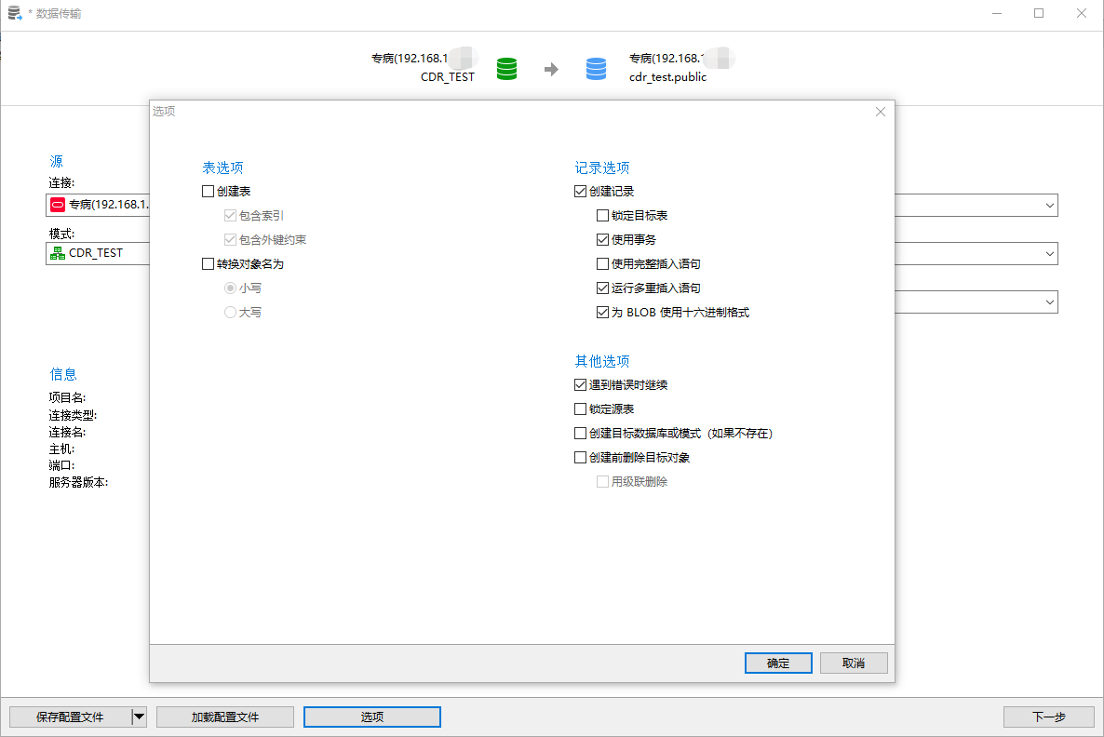Enable 锁定源表 checkbox

(580, 409)
